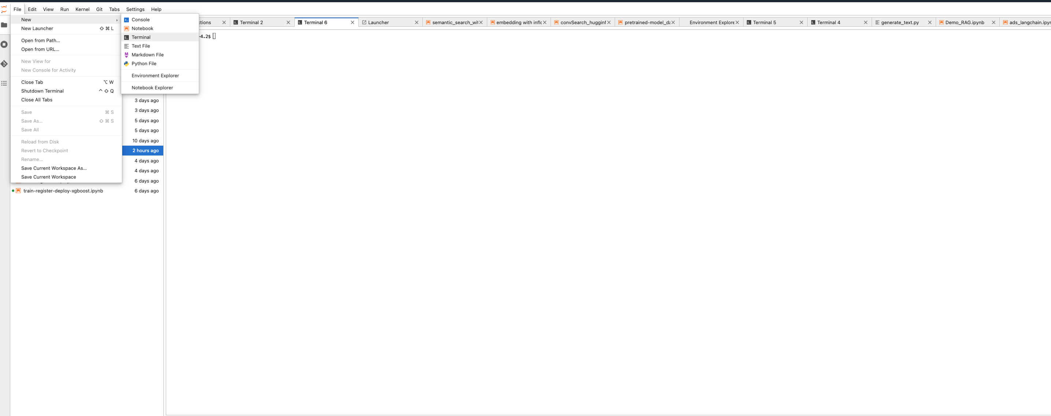The height and width of the screenshot is (416, 1051).
Task: Close the Launcher tab
Action: pyautogui.click(x=416, y=22)
